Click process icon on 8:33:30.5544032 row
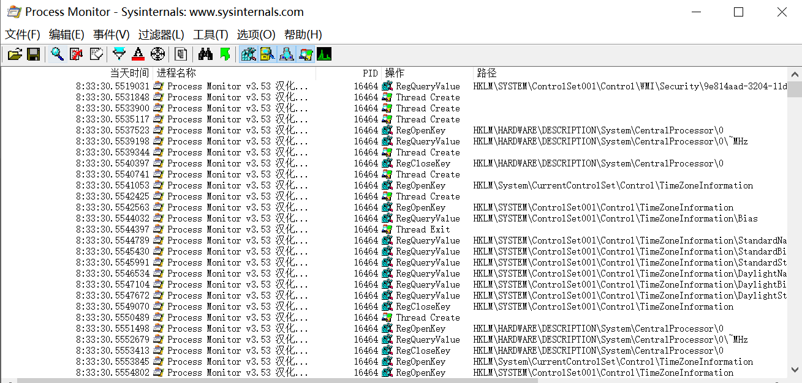Image resolution: width=802 pixels, height=383 pixels. click(x=159, y=218)
